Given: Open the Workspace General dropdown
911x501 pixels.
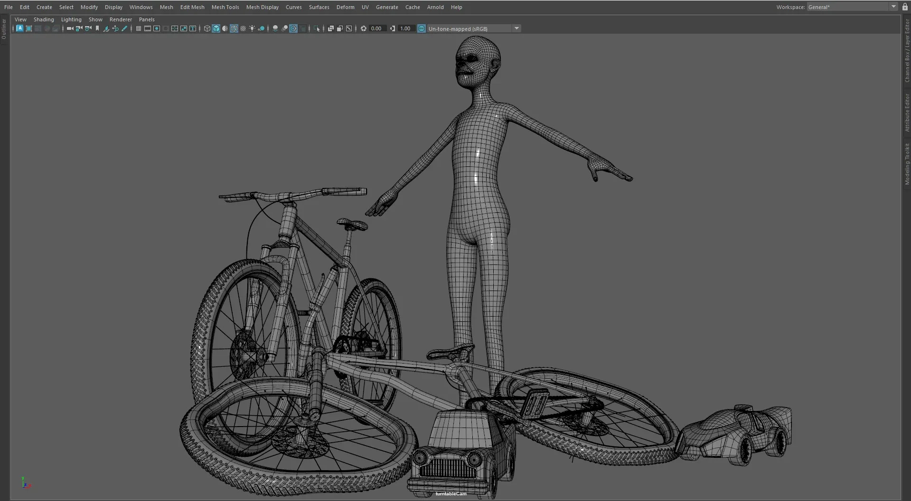Looking at the screenshot, I should [x=852, y=7].
